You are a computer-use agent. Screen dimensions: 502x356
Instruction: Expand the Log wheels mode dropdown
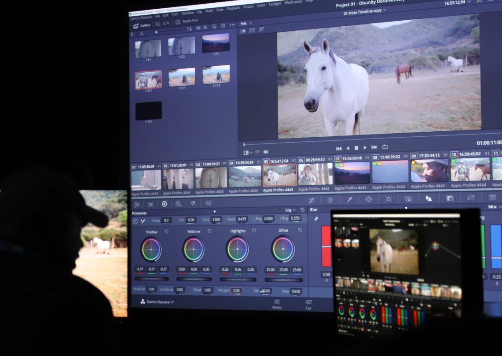pos(290,210)
